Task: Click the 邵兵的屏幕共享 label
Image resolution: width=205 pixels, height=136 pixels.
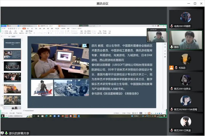Action: coord(19,133)
